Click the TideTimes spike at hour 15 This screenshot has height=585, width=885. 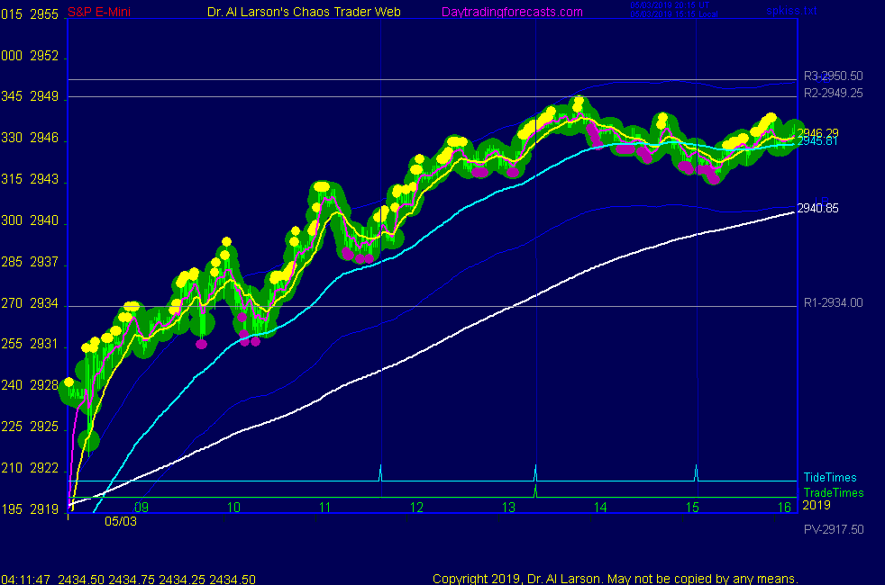(696, 472)
